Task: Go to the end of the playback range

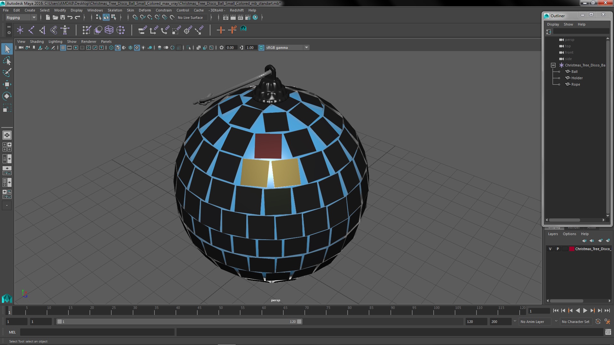Action: [607, 310]
